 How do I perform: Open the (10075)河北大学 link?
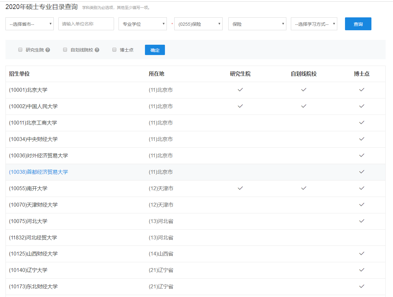tap(28, 221)
